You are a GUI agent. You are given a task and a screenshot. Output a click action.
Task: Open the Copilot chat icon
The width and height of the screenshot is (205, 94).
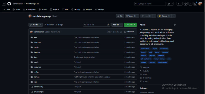point(169,4)
